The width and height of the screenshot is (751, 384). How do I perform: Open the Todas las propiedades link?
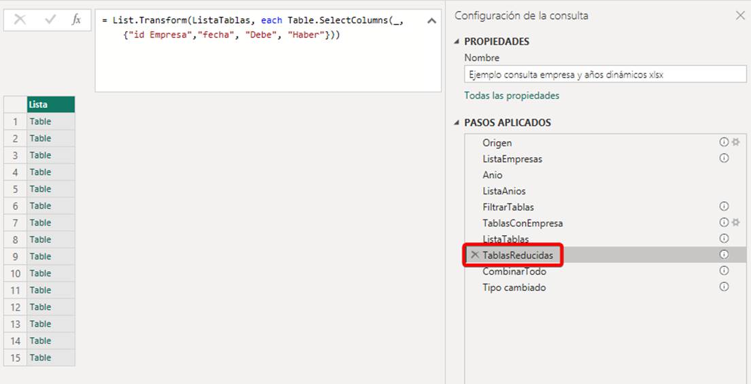[512, 96]
